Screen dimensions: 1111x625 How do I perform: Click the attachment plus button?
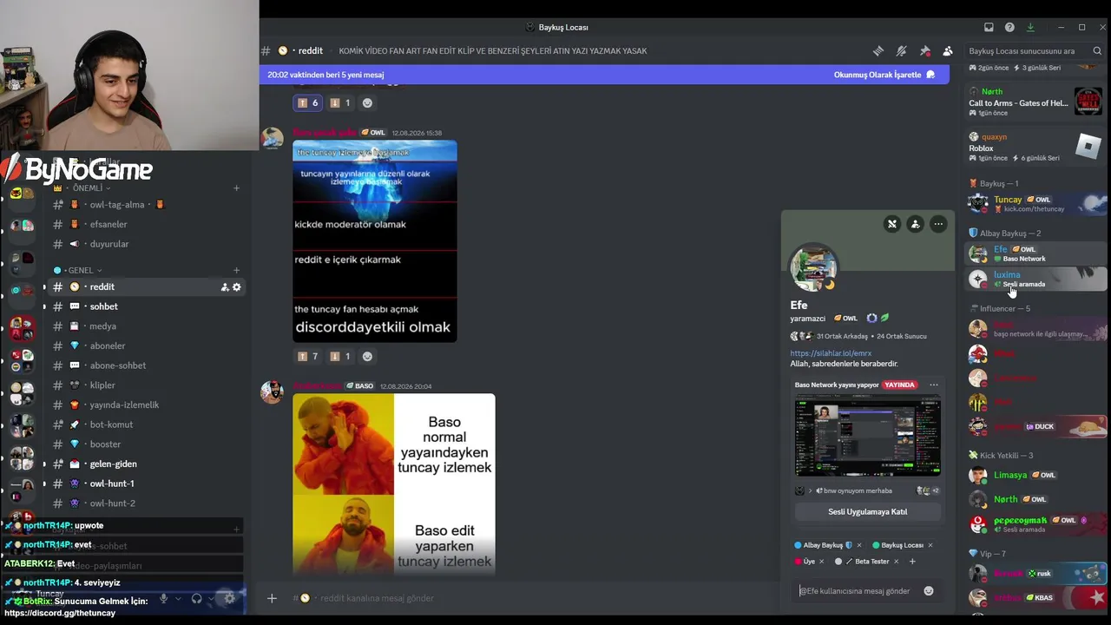point(272,598)
